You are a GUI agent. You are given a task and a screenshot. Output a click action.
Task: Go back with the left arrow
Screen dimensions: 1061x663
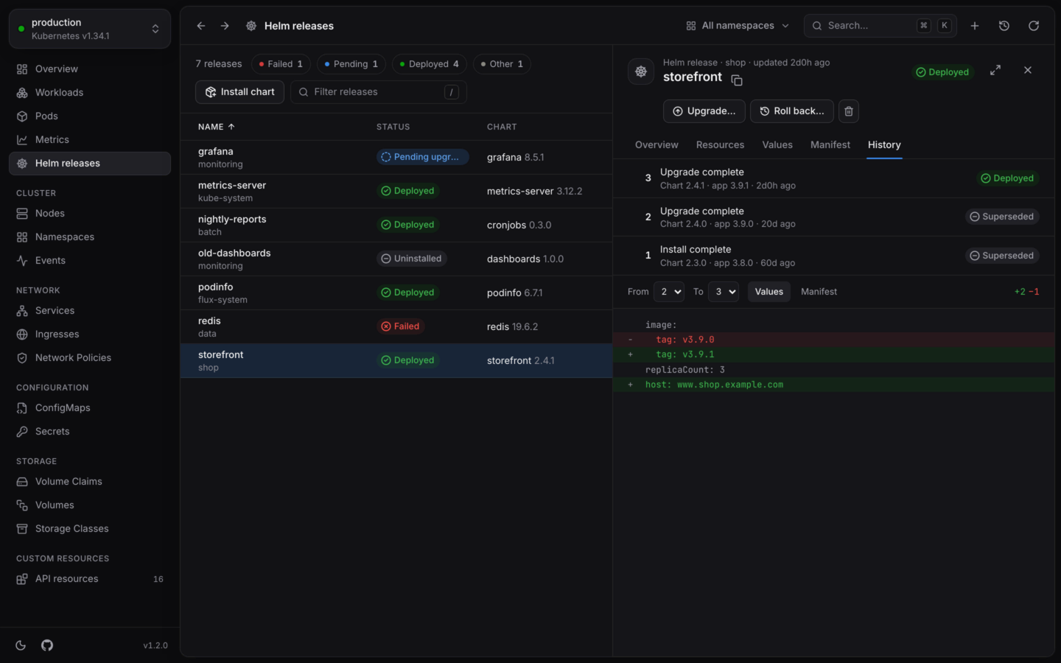pos(201,26)
